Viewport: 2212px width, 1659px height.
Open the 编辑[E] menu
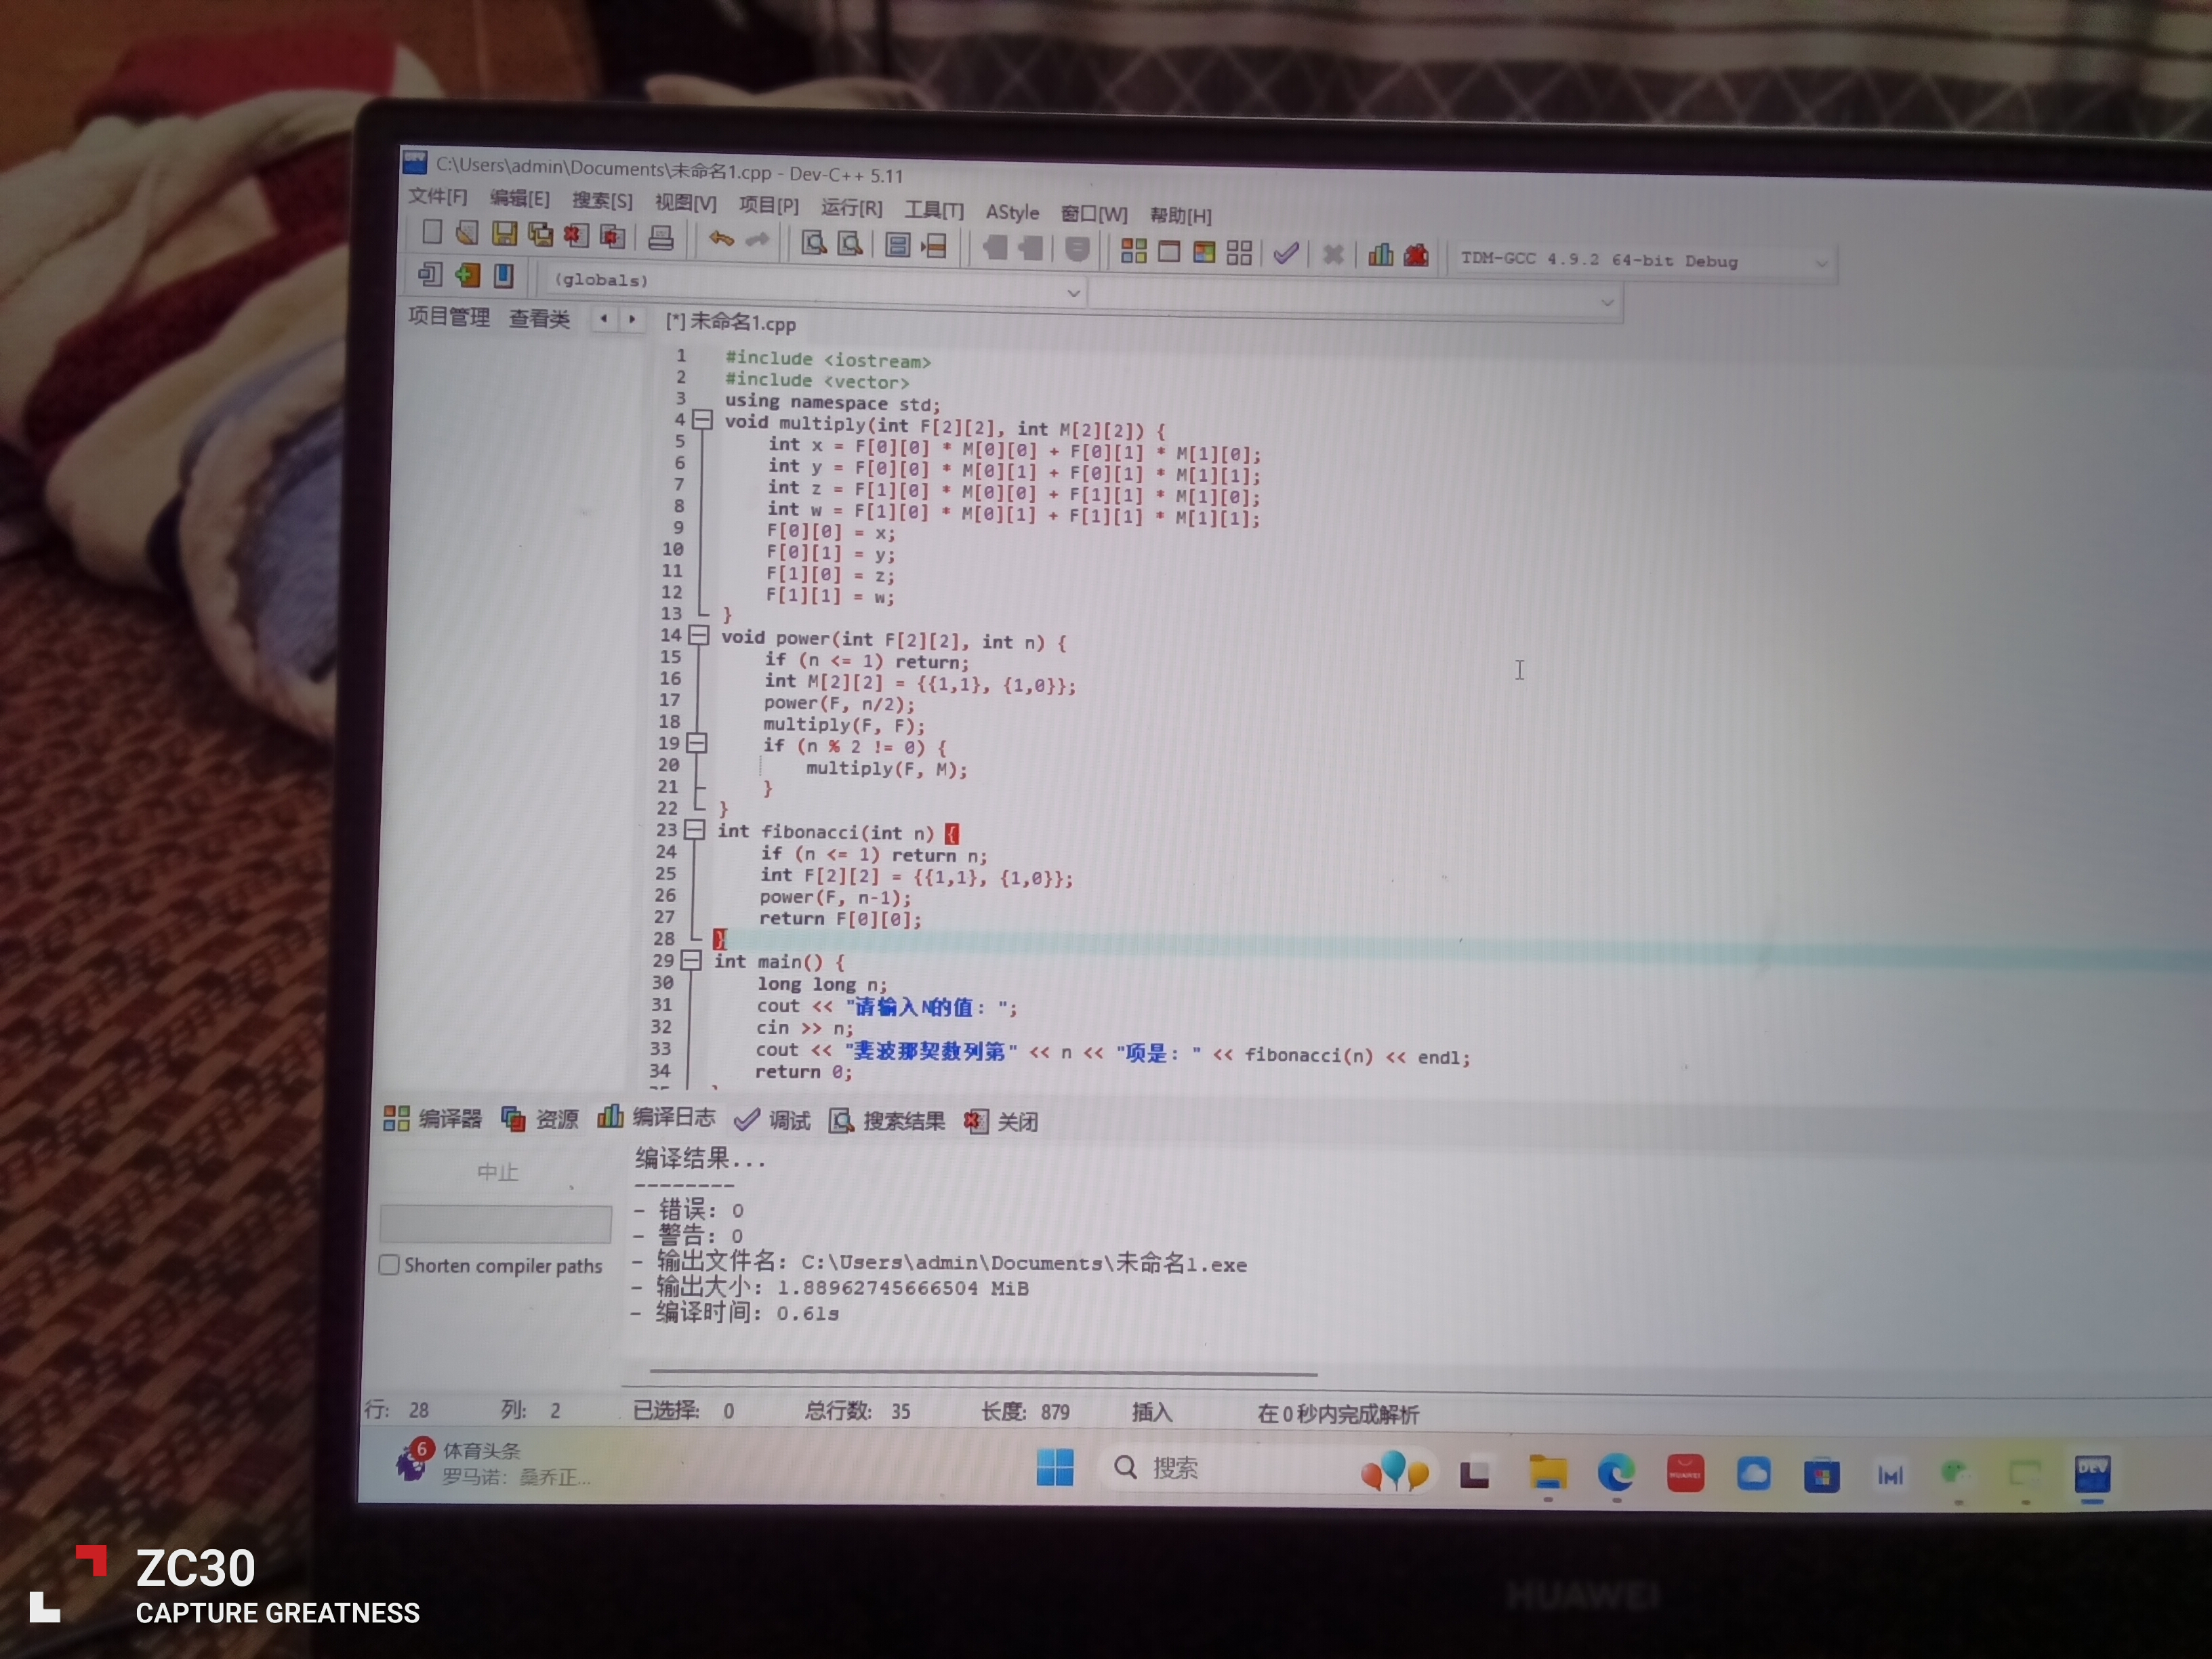(520, 199)
